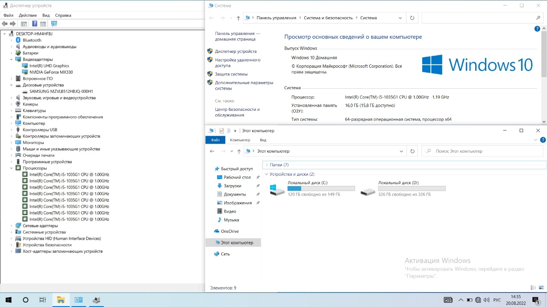
Task: Click the forward arrow in Device Manager toolbar
Action: tap(13, 24)
